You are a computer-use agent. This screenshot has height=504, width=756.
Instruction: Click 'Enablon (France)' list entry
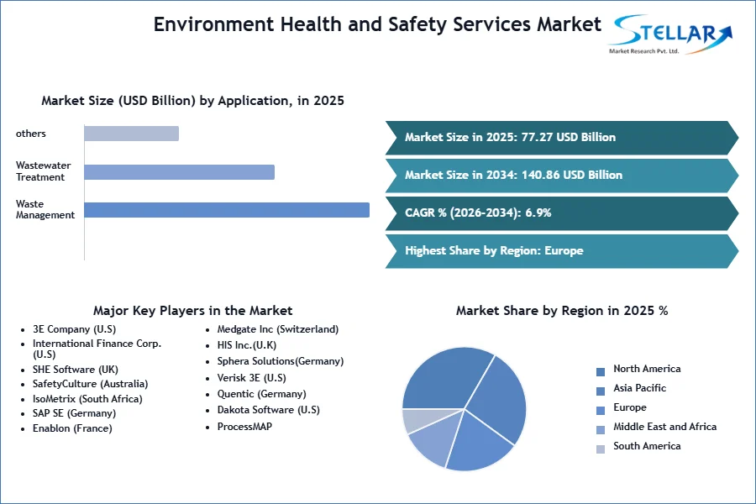pyautogui.click(x=72, y=428)
